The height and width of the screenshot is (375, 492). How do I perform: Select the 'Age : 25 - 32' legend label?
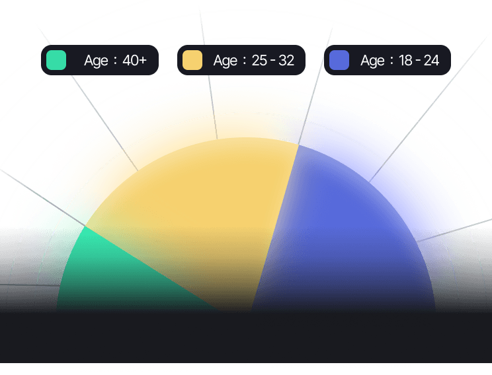click(x=253, y=61)
